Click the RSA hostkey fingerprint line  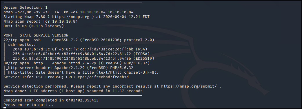(80, 49)
